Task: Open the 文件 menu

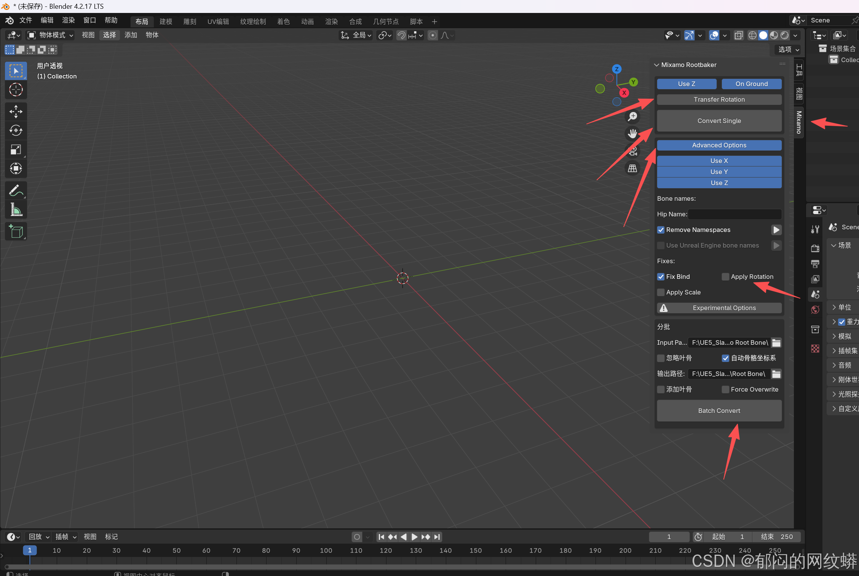Action: point(26,21)
